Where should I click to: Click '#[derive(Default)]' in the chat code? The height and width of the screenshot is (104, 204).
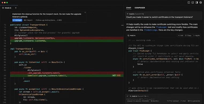138,91
